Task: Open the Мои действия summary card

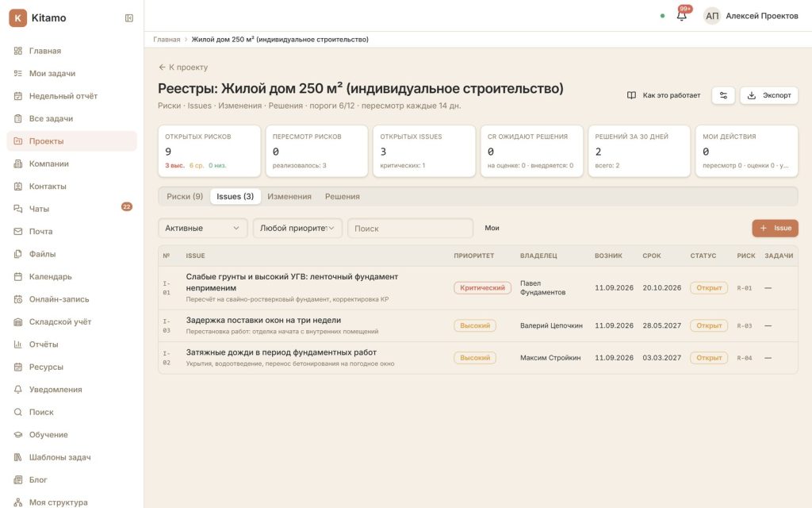Action: pyautogui.click(x=747, y=151)
